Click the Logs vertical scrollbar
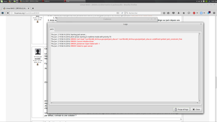Screen dimensions: 217x122 point(199,67)
